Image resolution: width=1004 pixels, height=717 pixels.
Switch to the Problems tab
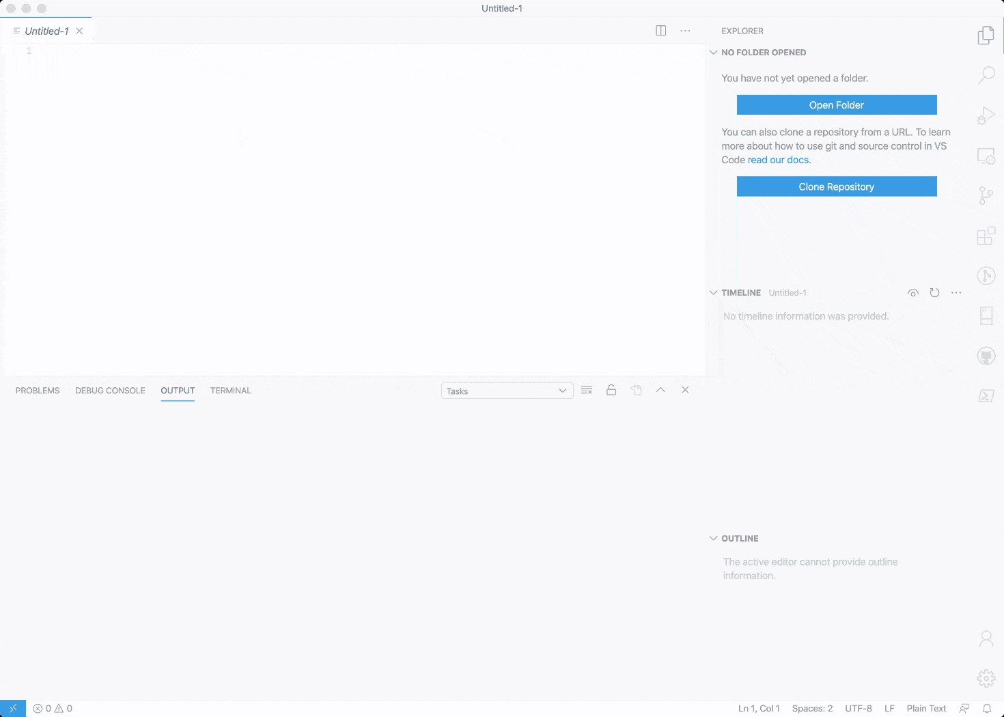point(38,391)
